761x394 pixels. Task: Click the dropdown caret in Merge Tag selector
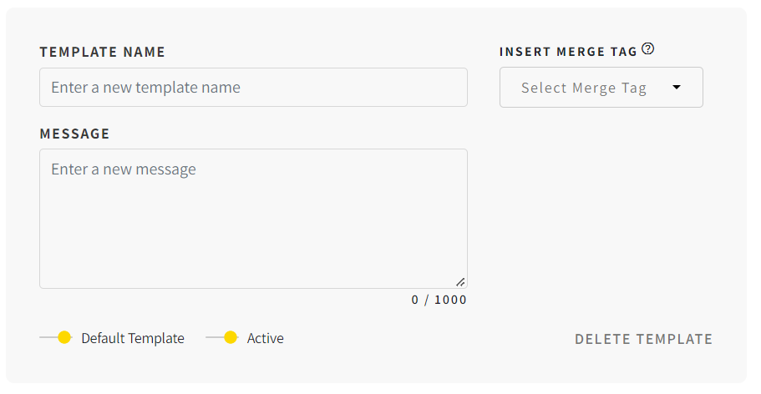677,88
